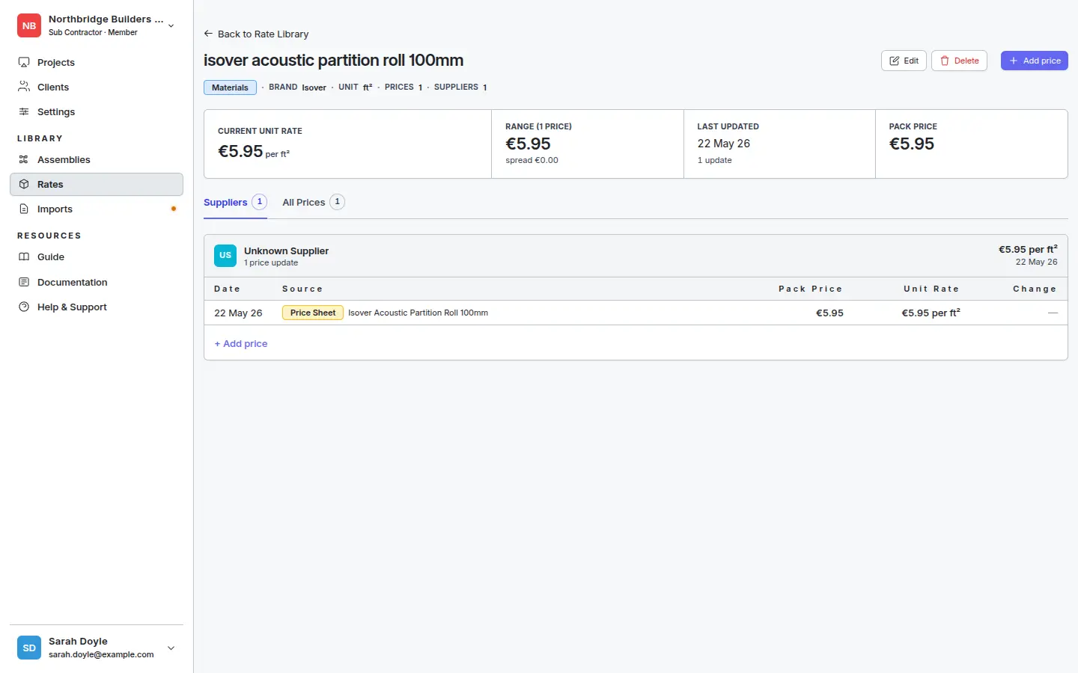Screen dimensions: 1078x673
Task: Switch to the All Prices tab
Action: coord(314,202)
